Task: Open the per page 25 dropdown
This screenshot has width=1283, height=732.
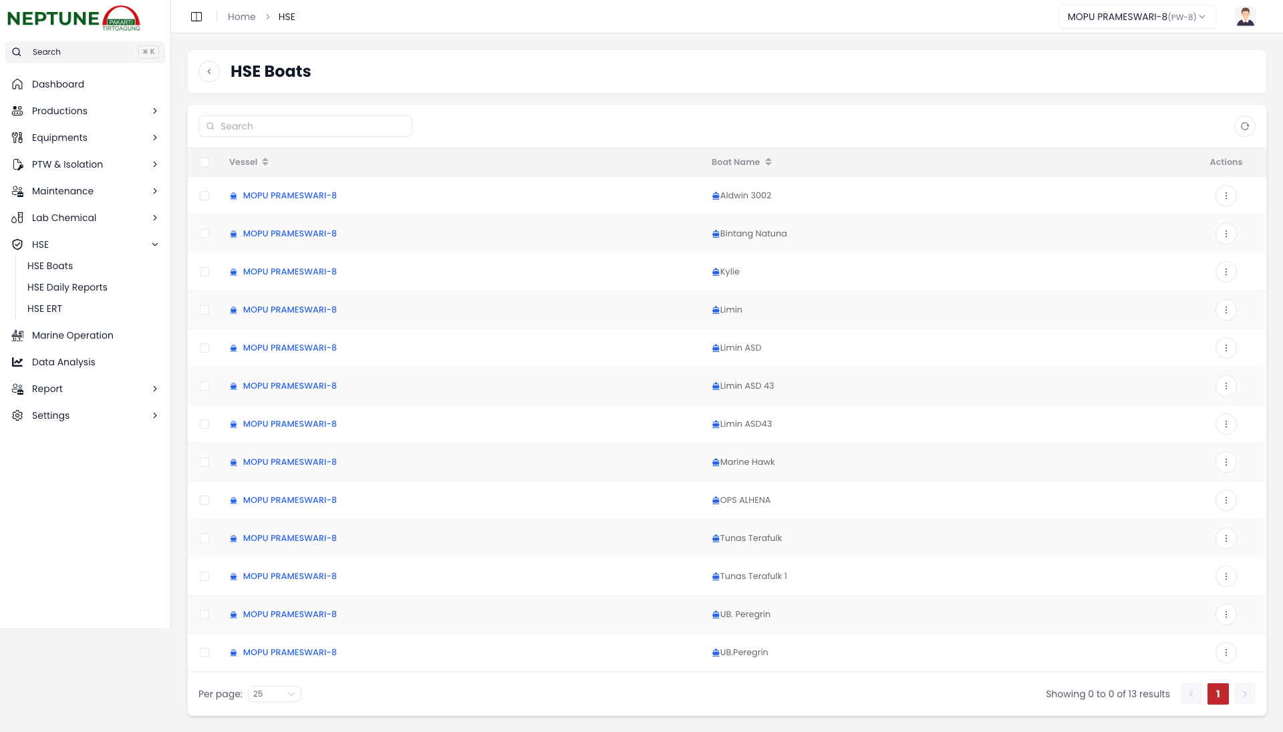Action: click(x=274, y=694)
